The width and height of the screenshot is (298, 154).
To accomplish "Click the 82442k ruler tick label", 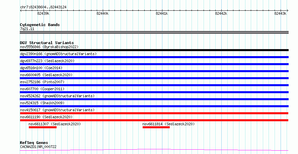I will (221, 13).
